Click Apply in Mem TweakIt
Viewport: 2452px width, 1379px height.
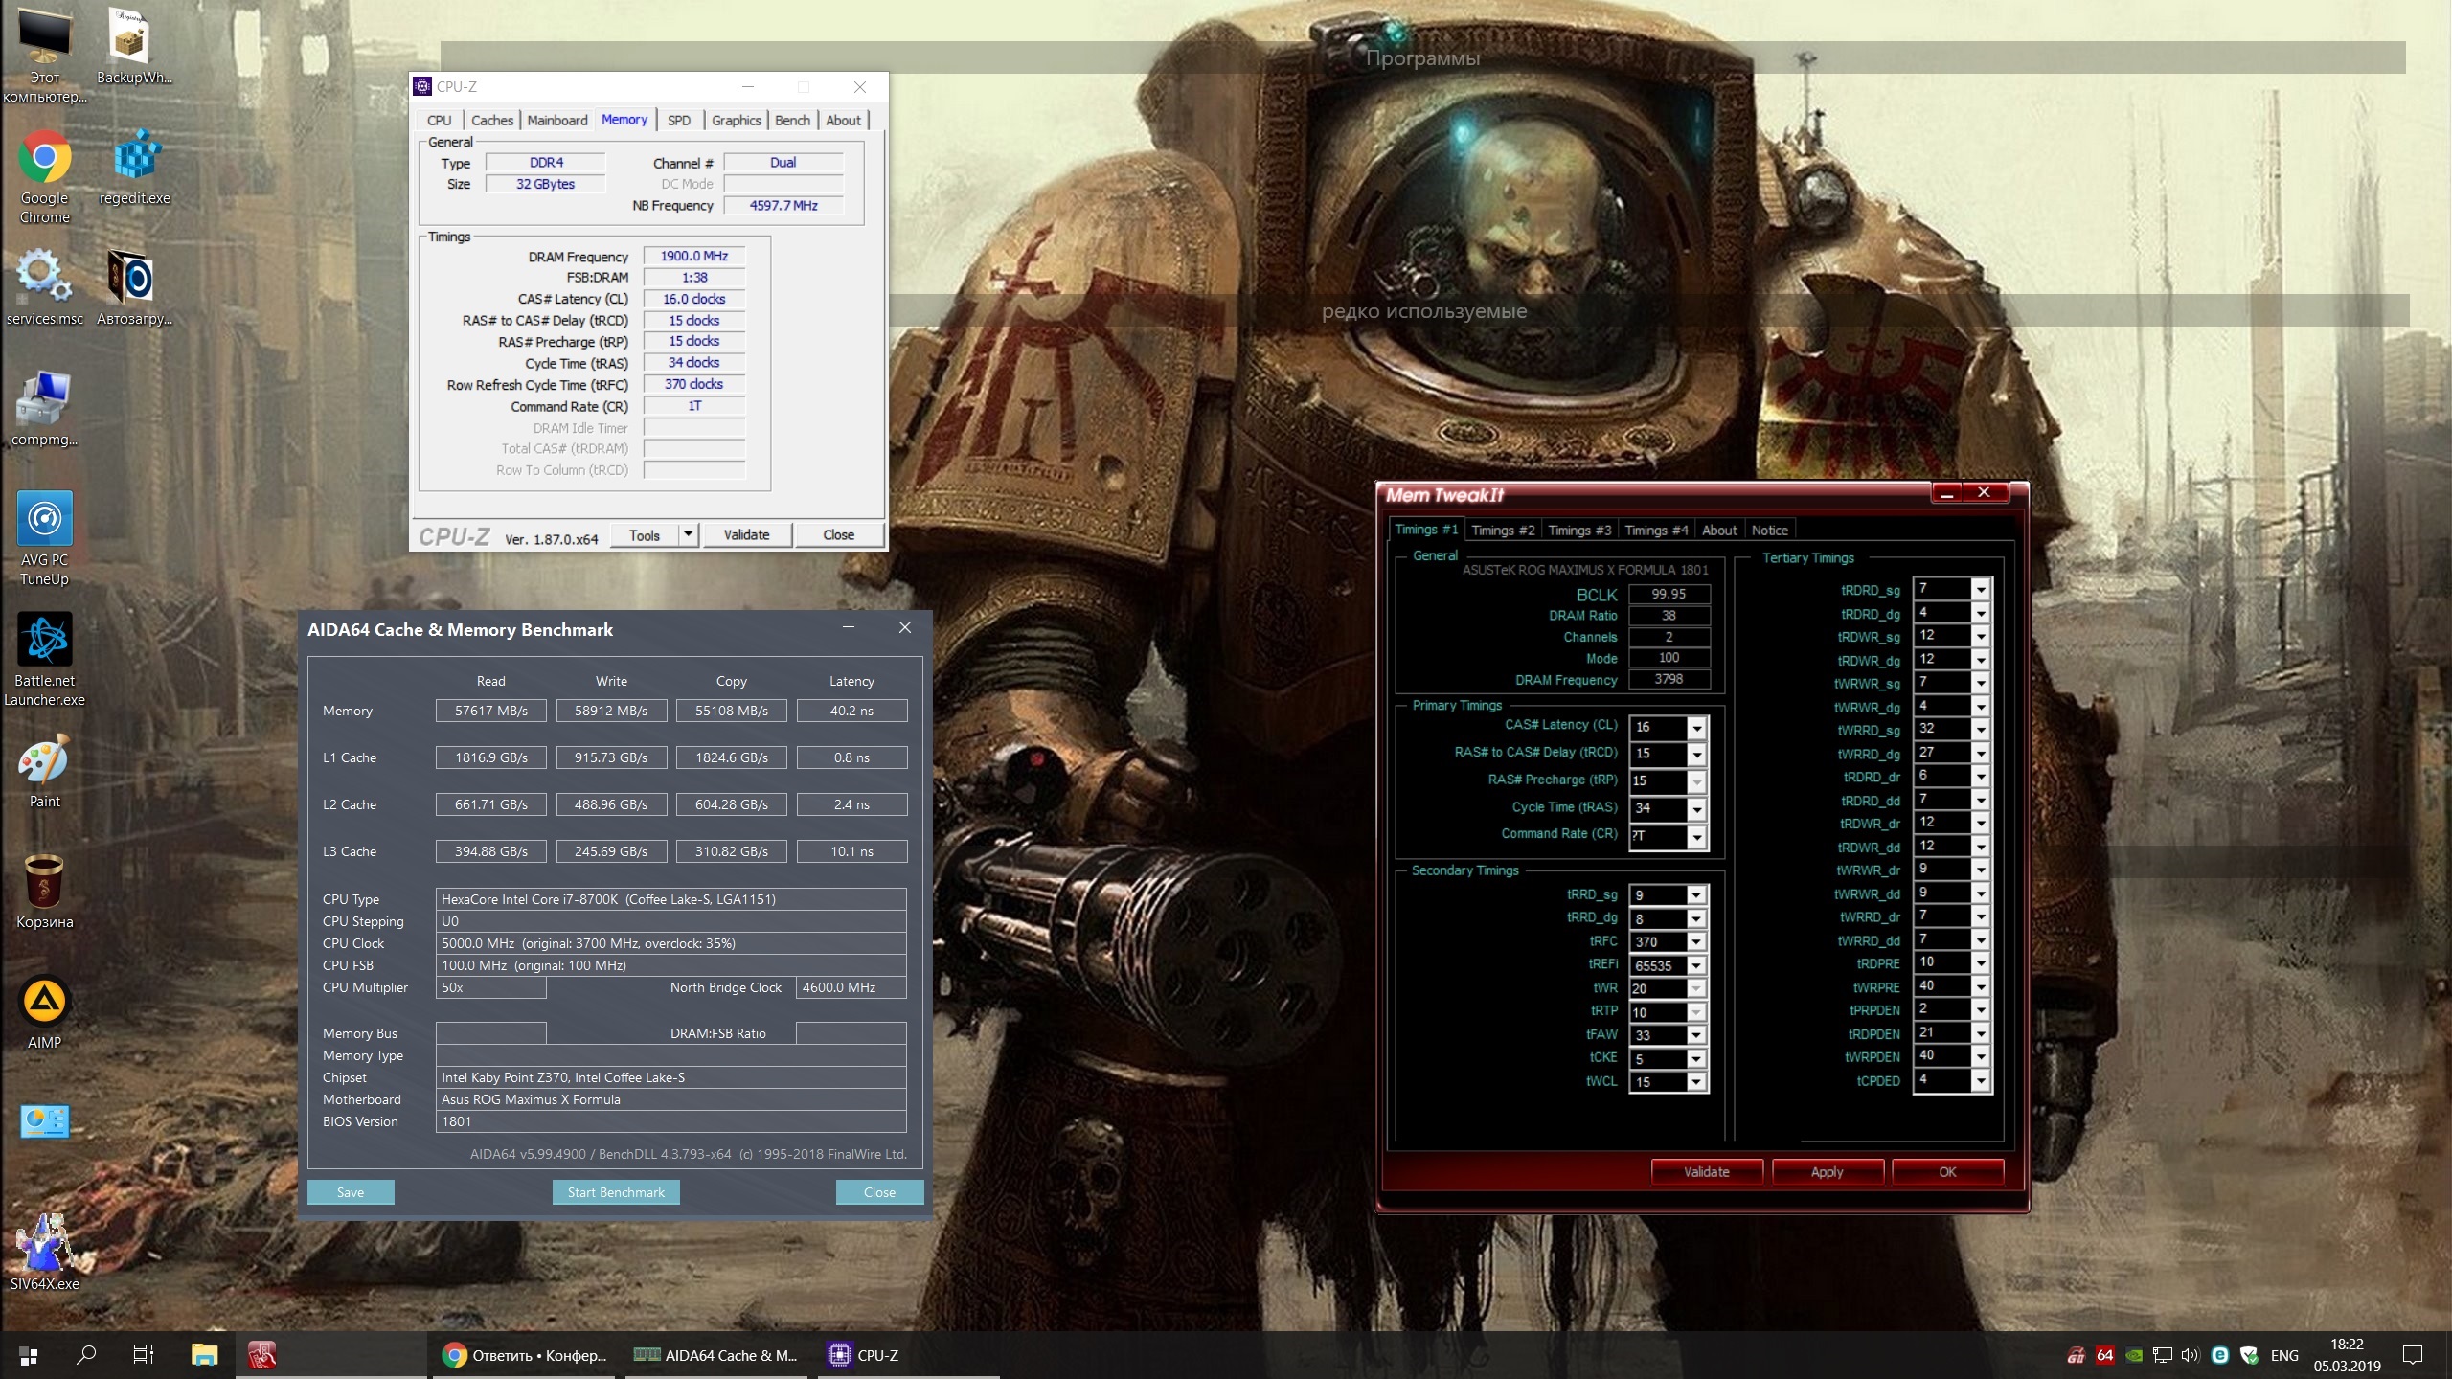point(1827,1172)
